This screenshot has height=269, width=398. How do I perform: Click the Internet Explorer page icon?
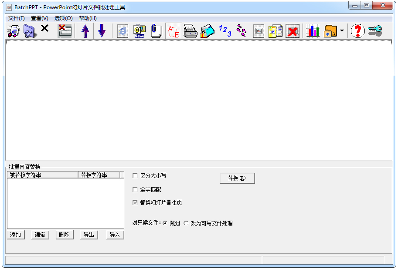pos(122,31)
